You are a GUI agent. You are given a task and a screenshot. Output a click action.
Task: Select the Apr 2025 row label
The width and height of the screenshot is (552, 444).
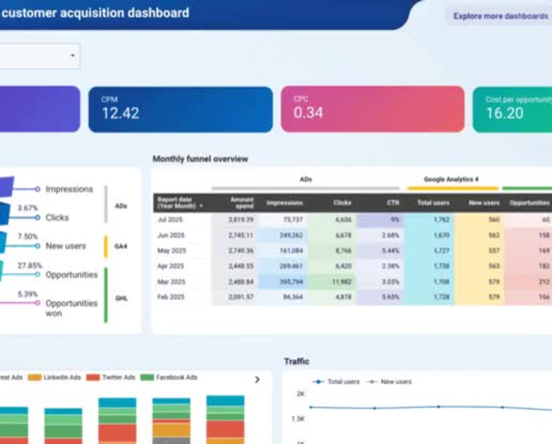[171, 266]
